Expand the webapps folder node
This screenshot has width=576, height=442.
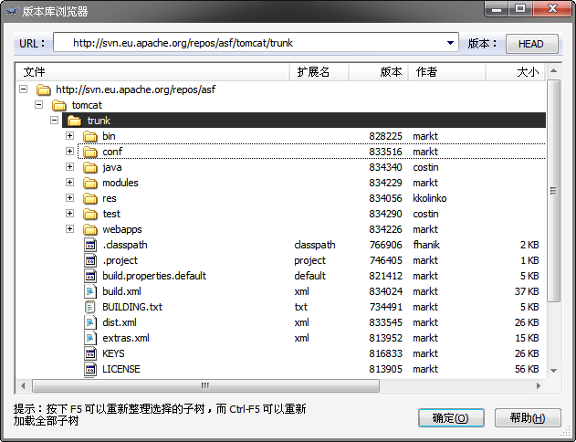pyautogui.click(x=69, y=229)
